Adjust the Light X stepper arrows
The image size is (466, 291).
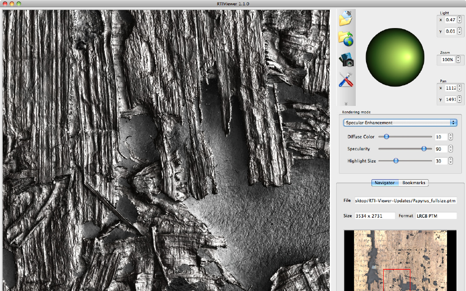point(460,20)
